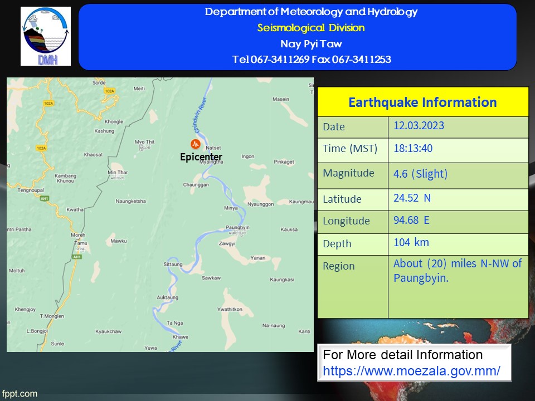Image resolution: width=535 pixels, height=401 pixels.
Task: Select the 'Zawgyi' label on the map
Action: (x=227, y=243)
